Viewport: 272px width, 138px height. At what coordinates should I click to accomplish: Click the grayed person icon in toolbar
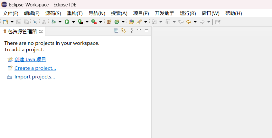click(44, 22)
